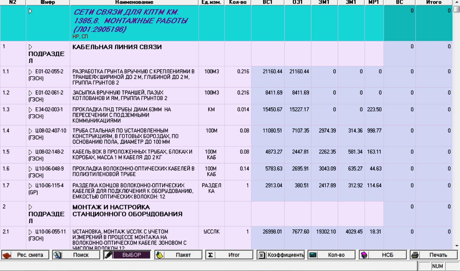This screenshot has height=271, width=460.
Task: Click the scroll up arrow of table scrollbar
Action: pos(457,2)
